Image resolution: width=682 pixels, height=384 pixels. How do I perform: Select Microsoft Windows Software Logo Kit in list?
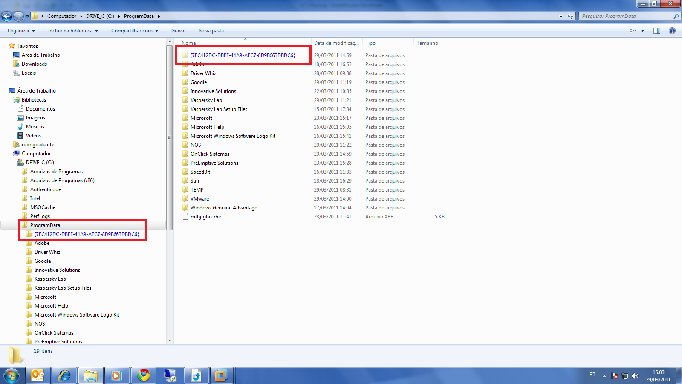point(233,136)
